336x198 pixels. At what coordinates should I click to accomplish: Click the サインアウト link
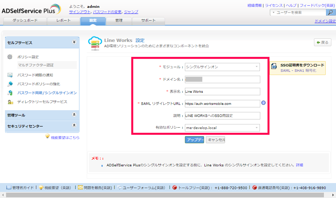point(80,12)
